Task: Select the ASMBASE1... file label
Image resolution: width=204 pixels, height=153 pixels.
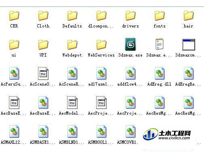Action: click(x=42, y=142)
